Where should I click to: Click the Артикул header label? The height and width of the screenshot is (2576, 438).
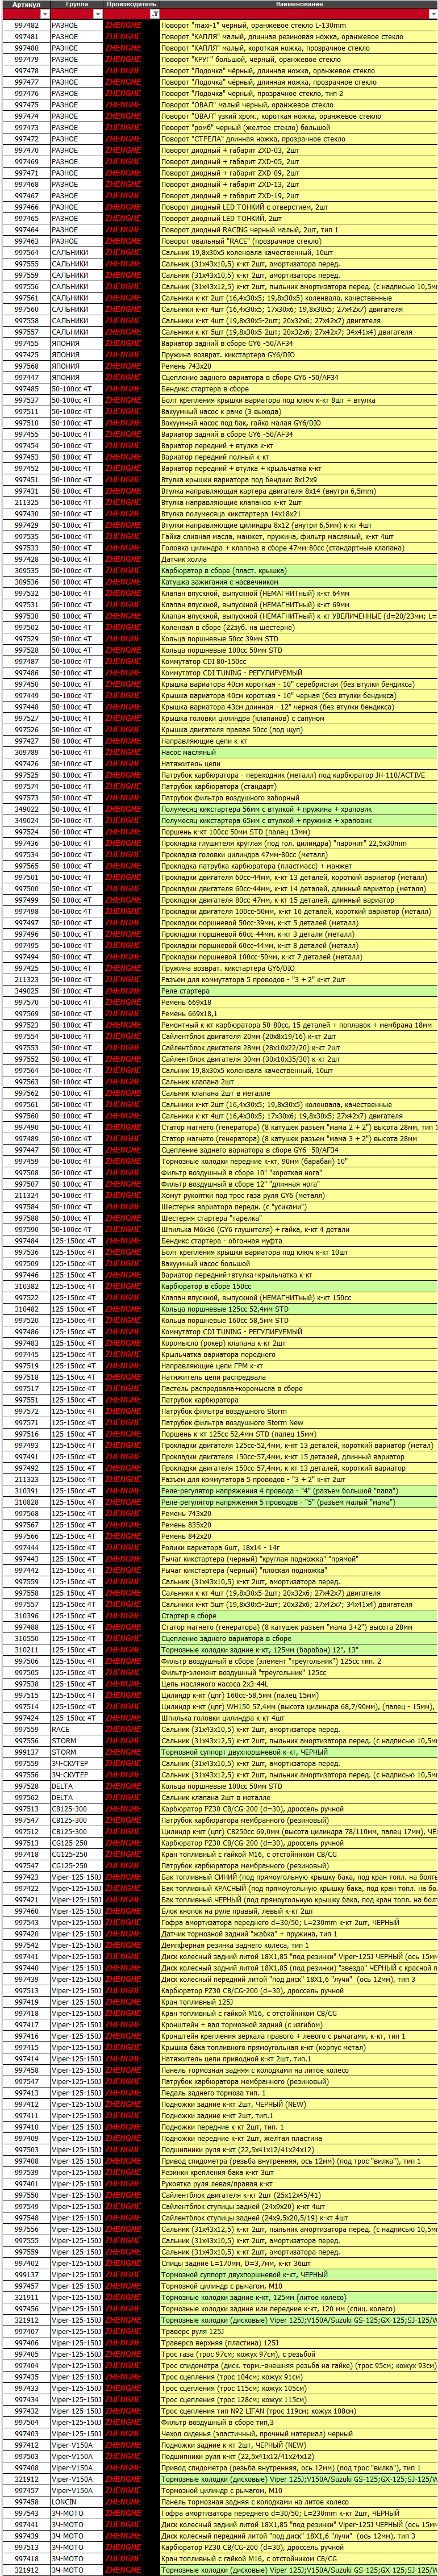26,5
